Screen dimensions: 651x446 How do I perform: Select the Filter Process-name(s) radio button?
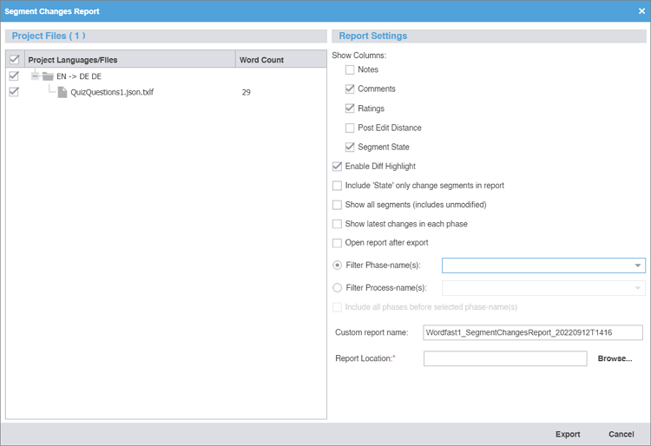point(338,288)
